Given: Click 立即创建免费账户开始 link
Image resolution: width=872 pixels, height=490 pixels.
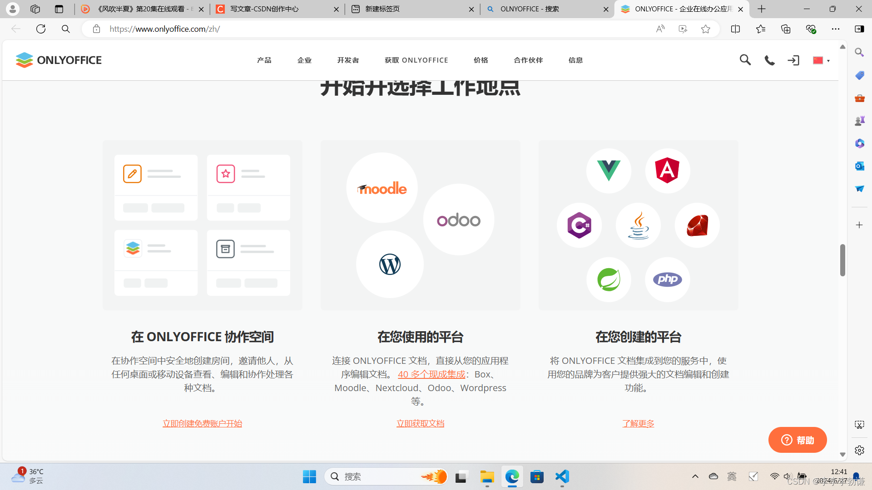Looking at the screenshot, I should coord(203,423).
